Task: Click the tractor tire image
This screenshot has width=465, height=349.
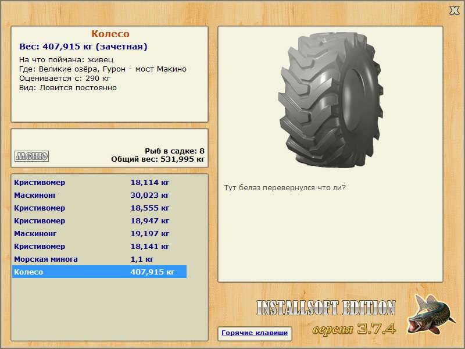Action: [331, 99]
